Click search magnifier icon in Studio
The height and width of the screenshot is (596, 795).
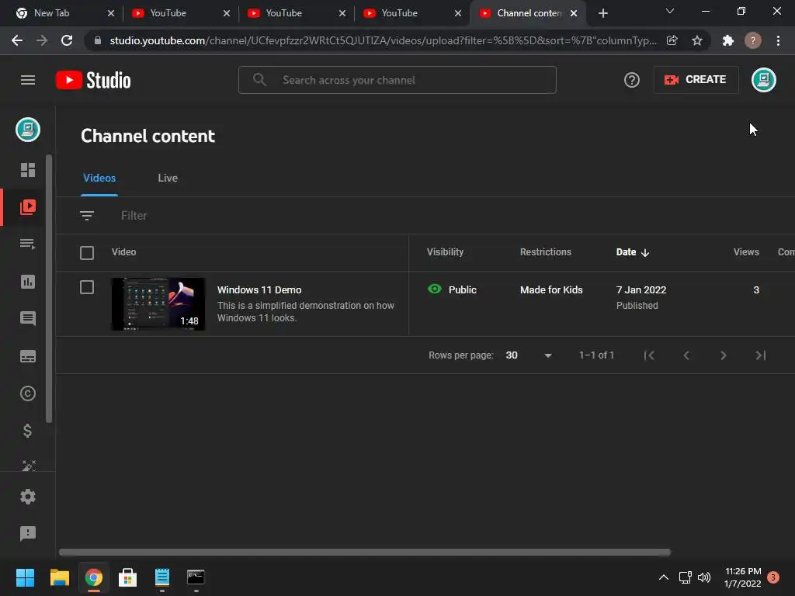259,80
